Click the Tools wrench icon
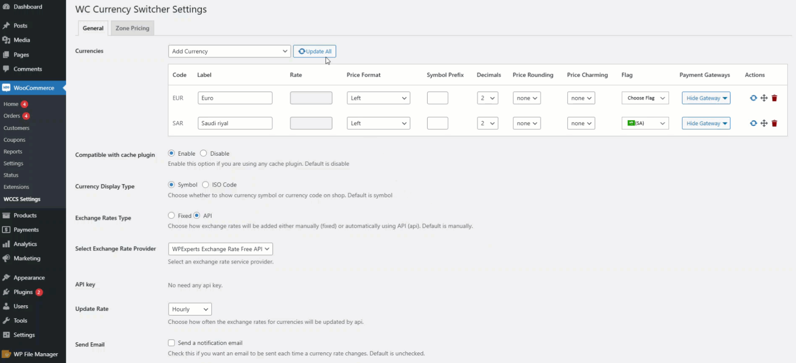Image resolution: width=796 pixels, height=363 pixels. click(x=6, y=321)
